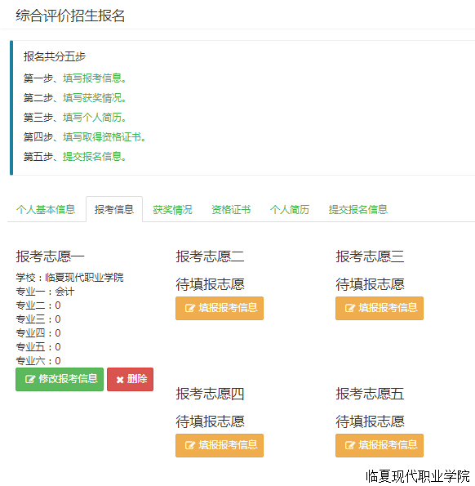Viewport: 475px width, 486px height.
Task: Click the X icon on 删除 button
Action: [x=120, y=380]
